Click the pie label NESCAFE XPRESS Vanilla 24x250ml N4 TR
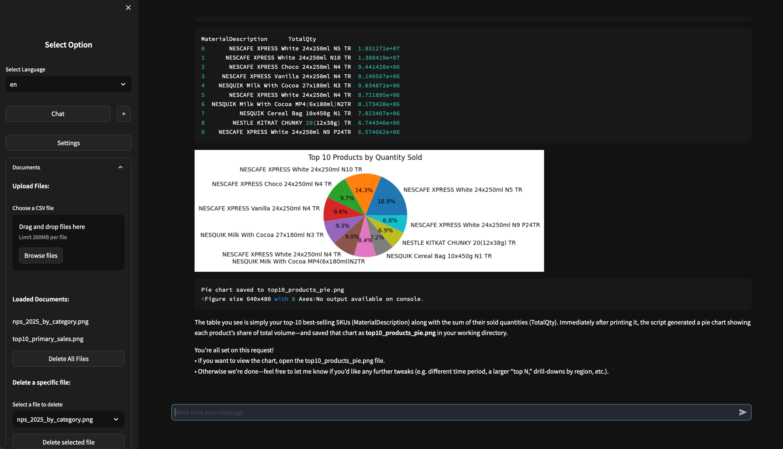The height and width of the screenshot is (449, 783). tap(259, 208)
